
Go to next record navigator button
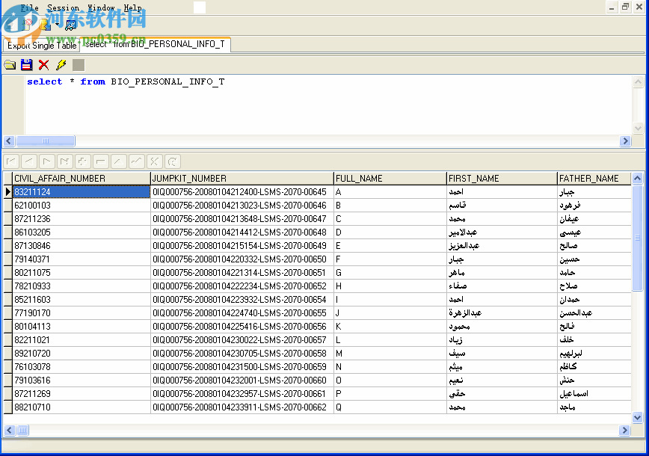47,161
